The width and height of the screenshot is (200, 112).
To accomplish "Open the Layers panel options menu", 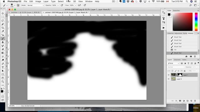I will pyautogui.click(x=198, y=60).
